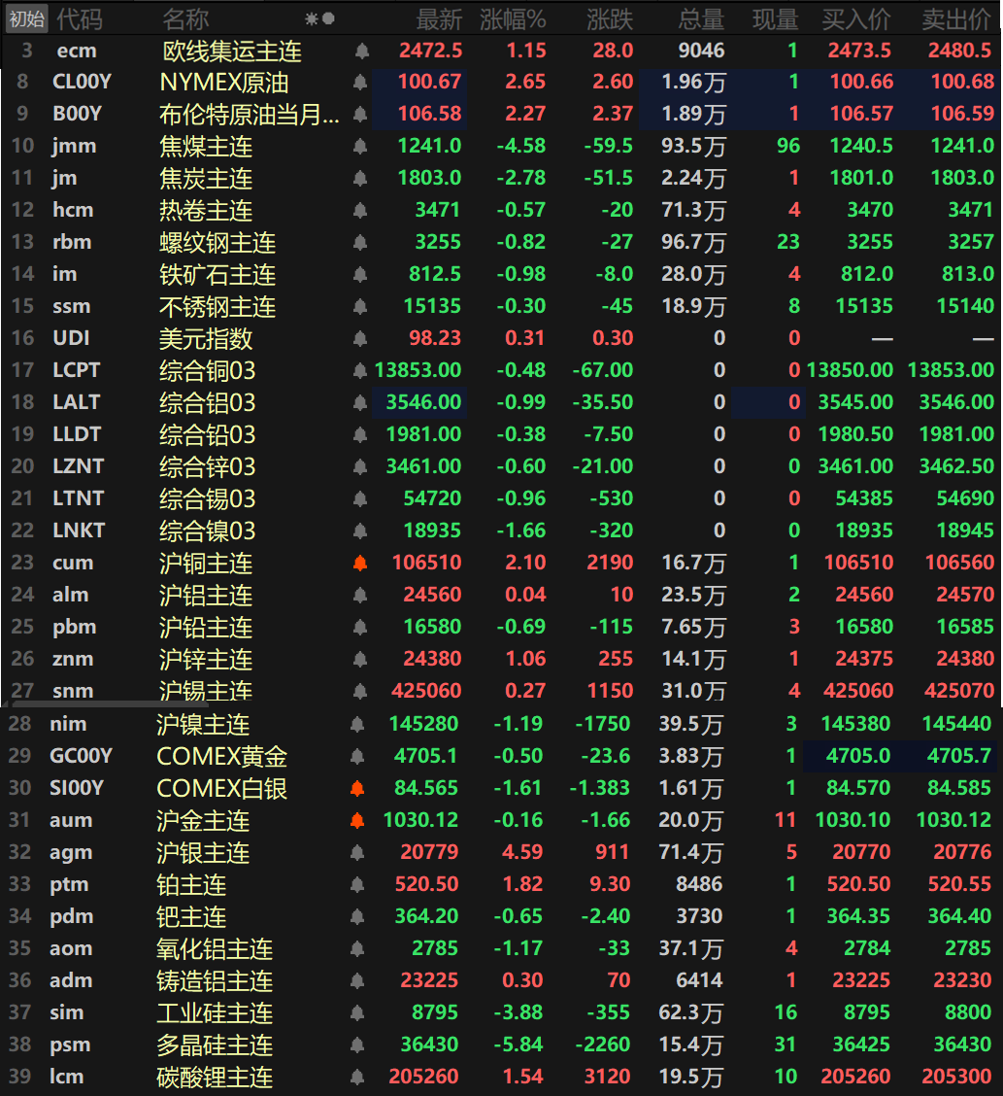Viewport: 1003px width, 1096px height.
Task: Click the bell icon for COMEX黄金
Action: [357, 756]
